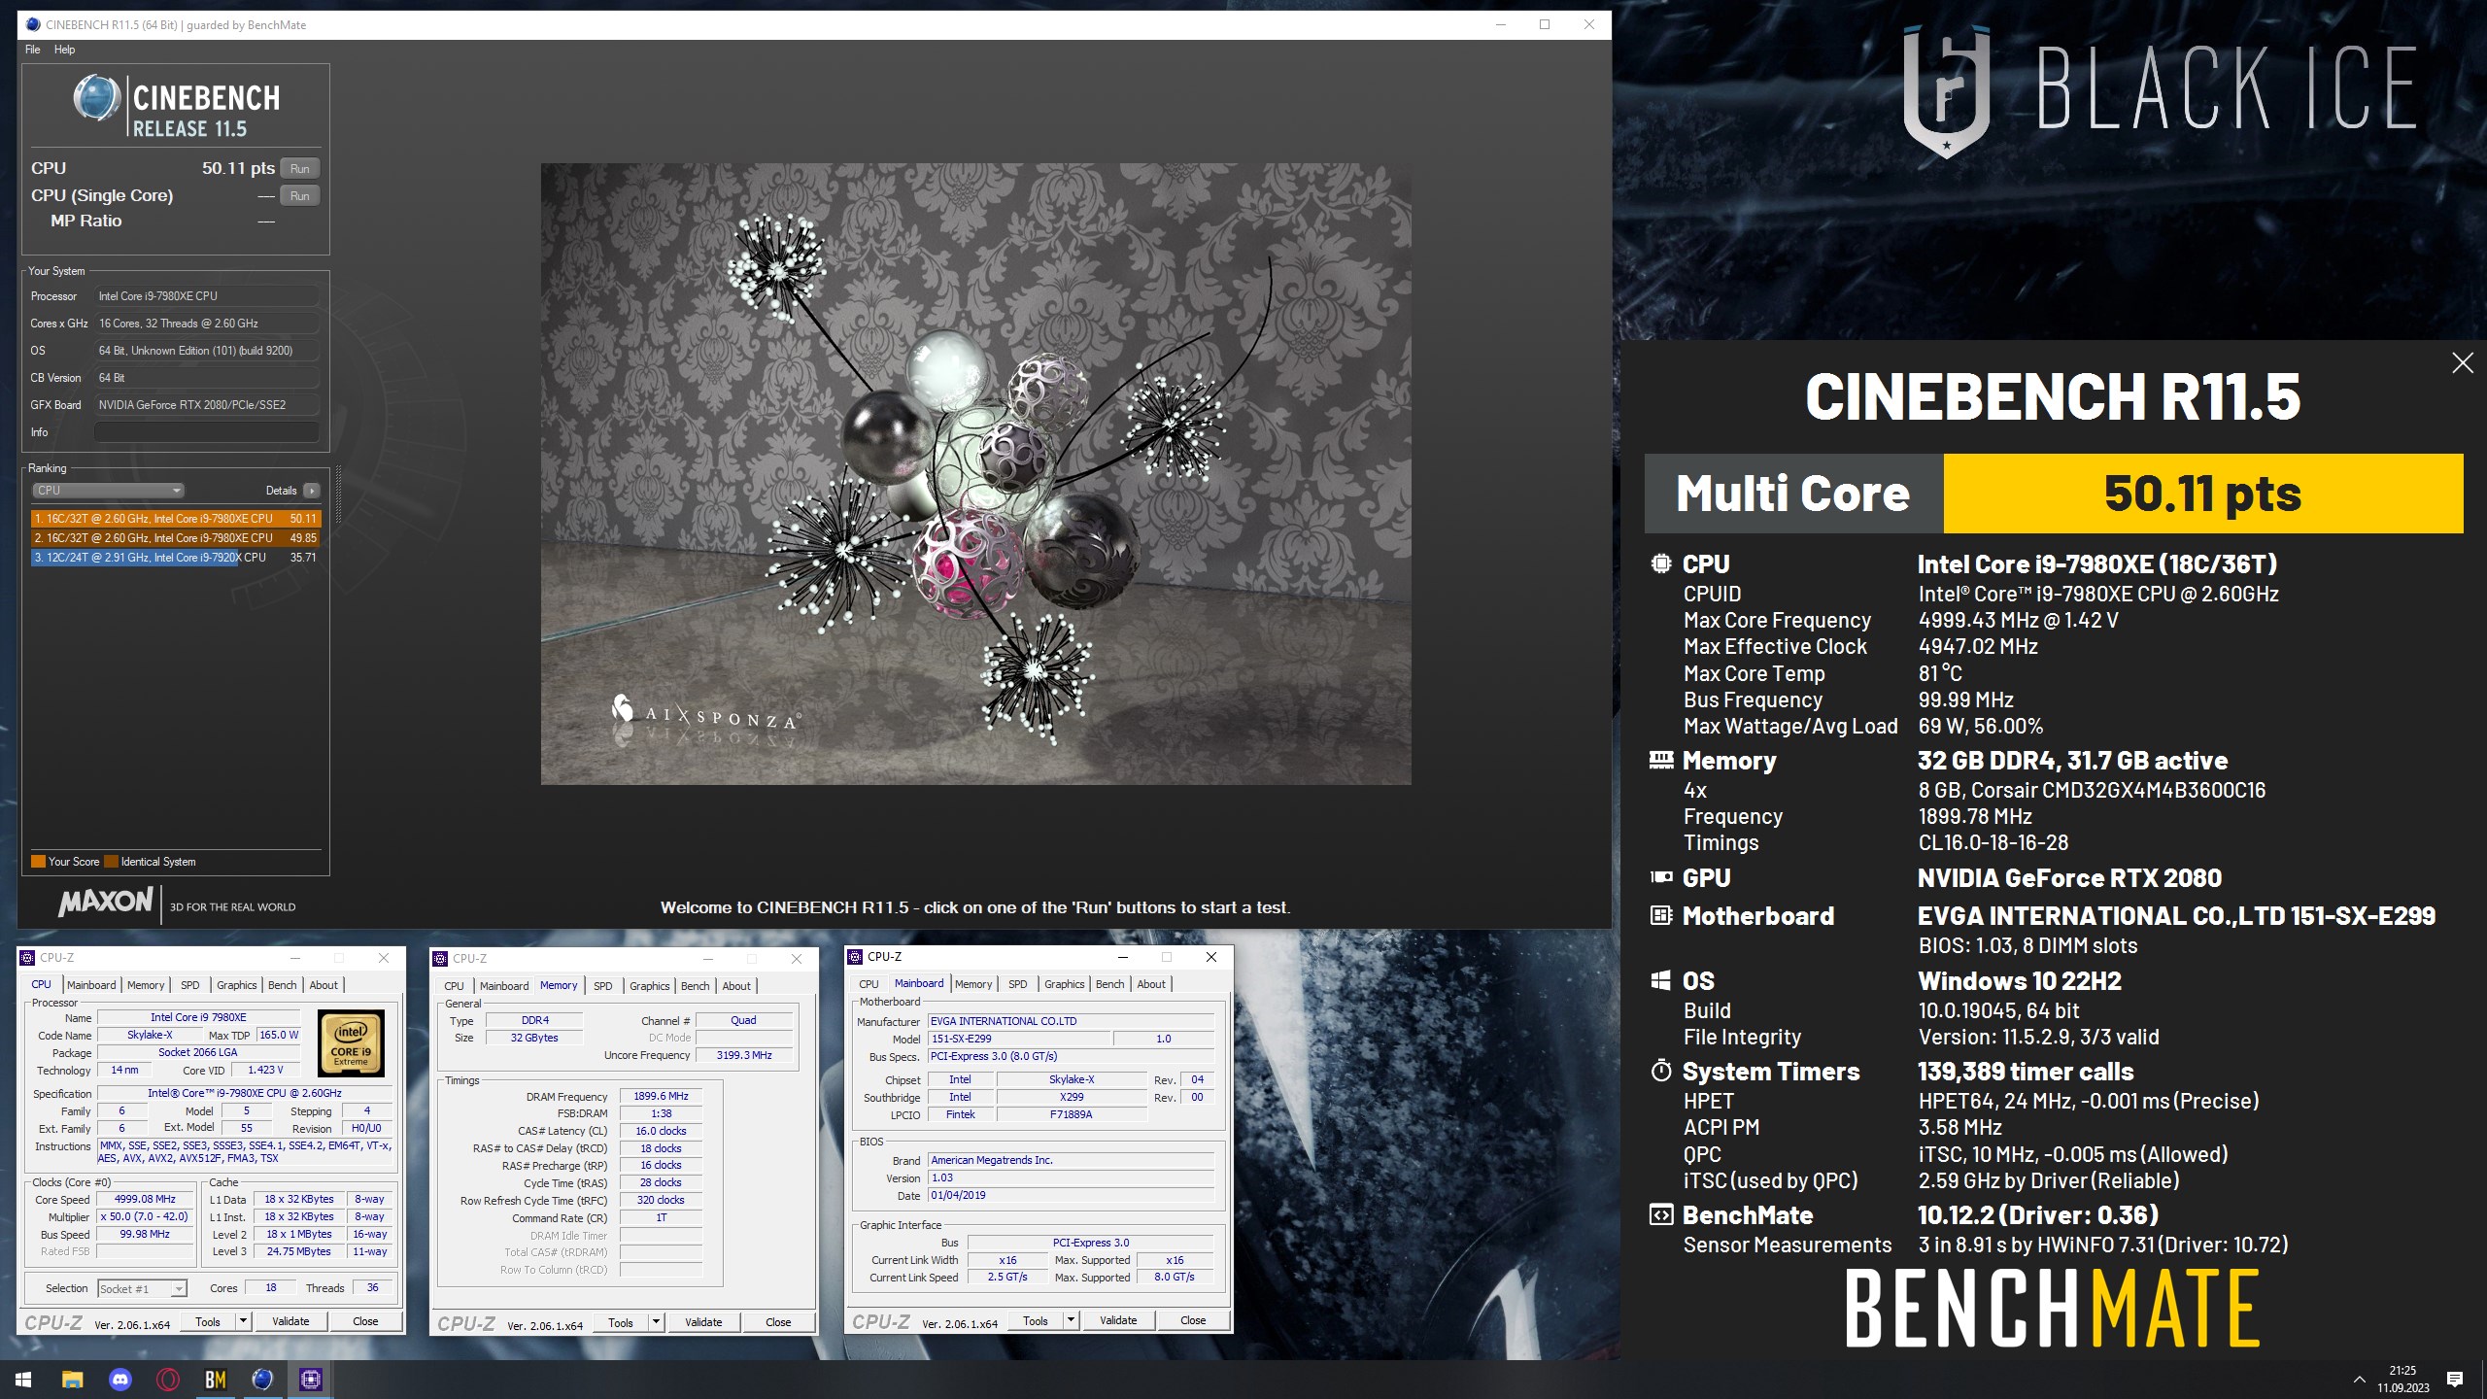Open SPD tab in Mainboard CPU-Z window

click(1018, 984)
